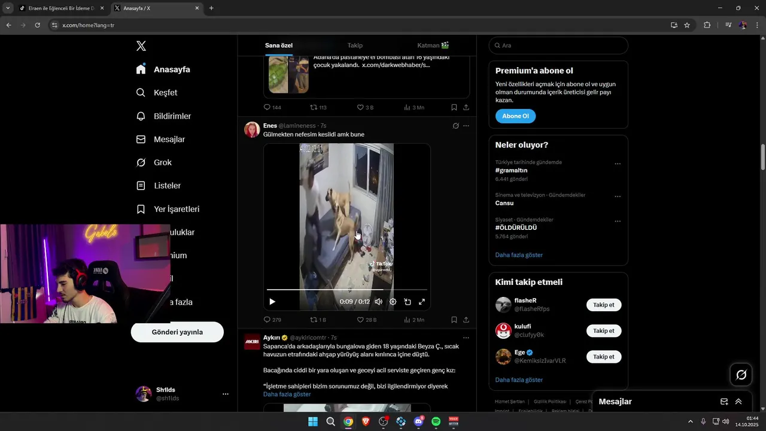Enter video fullscreen mode
766x431 pixels.
(x=422, y=302)
